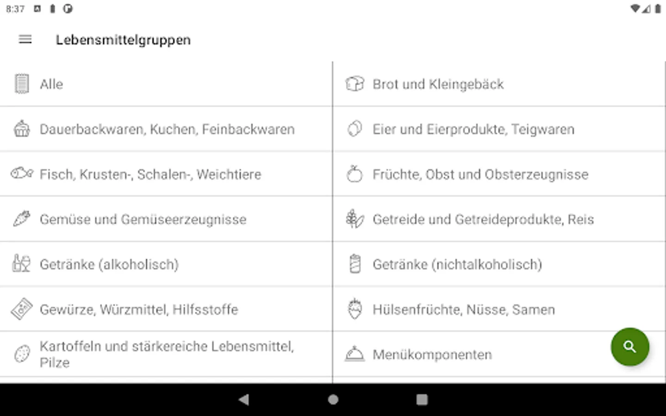Open Kartoffeln und stärkereiche Lebensmittel, Pilze
This screenshot has height=416, width=666.
[x=166, y=354]
